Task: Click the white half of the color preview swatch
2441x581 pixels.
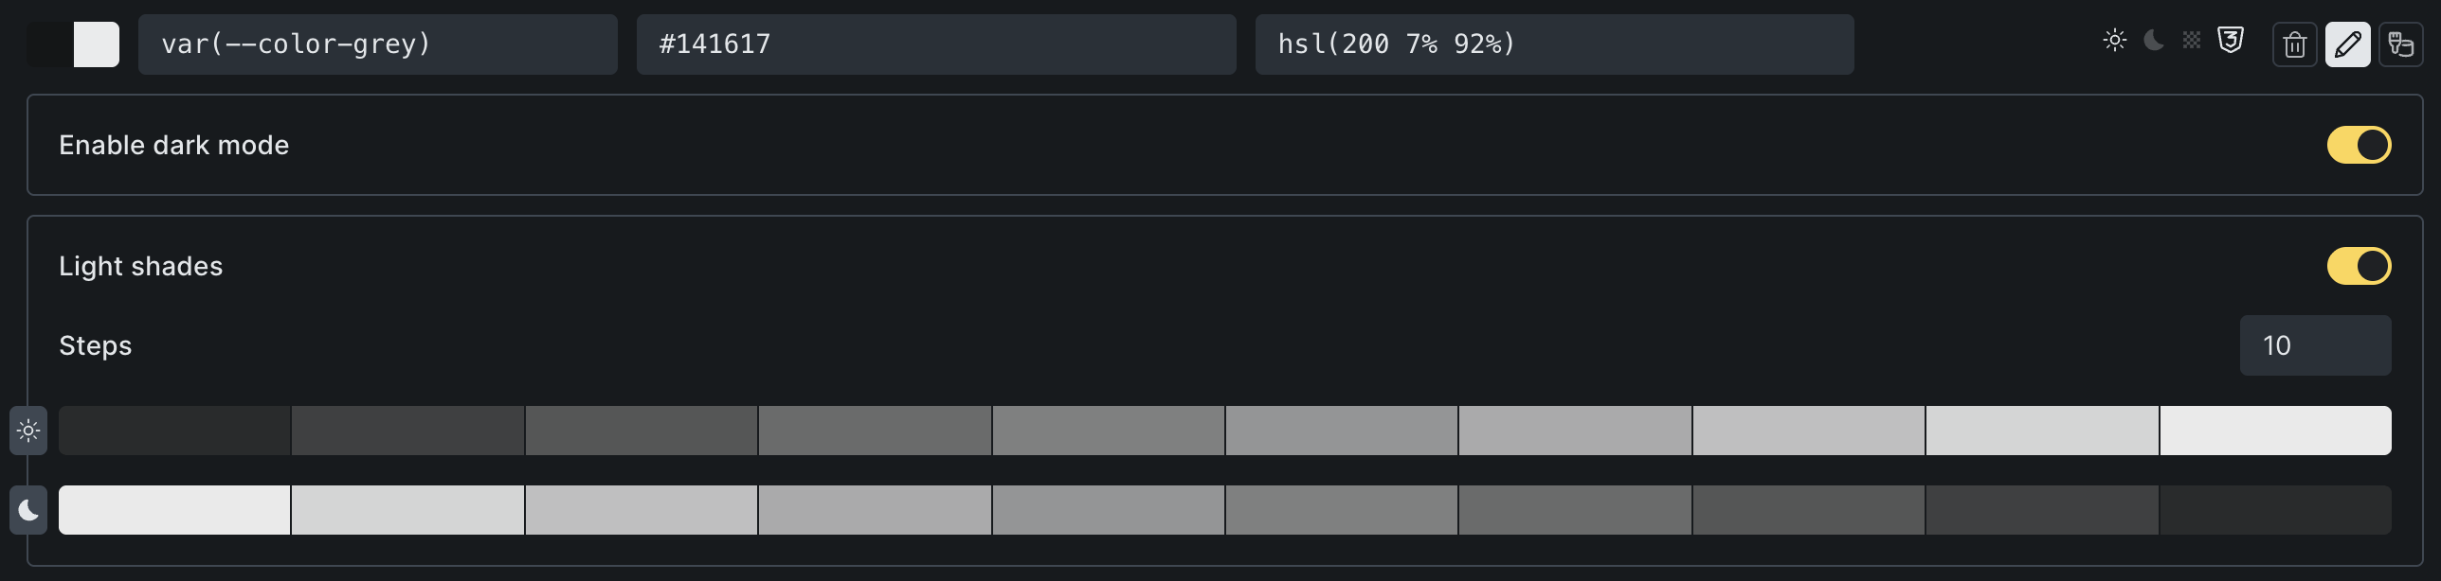Action: point(97,44)
